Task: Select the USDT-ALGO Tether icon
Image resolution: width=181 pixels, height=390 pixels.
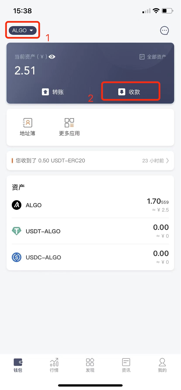Action: click(x=17, y=231)
